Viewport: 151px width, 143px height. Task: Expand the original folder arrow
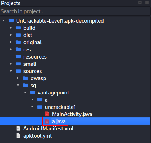(11, 42)
